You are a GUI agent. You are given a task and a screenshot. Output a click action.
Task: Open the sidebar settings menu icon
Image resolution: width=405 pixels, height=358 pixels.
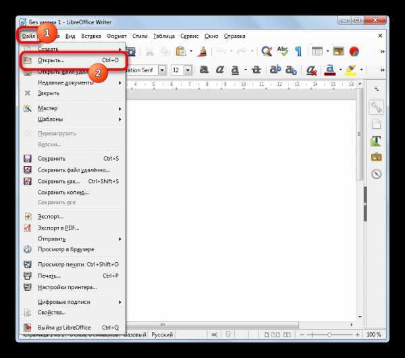point(377,89)
